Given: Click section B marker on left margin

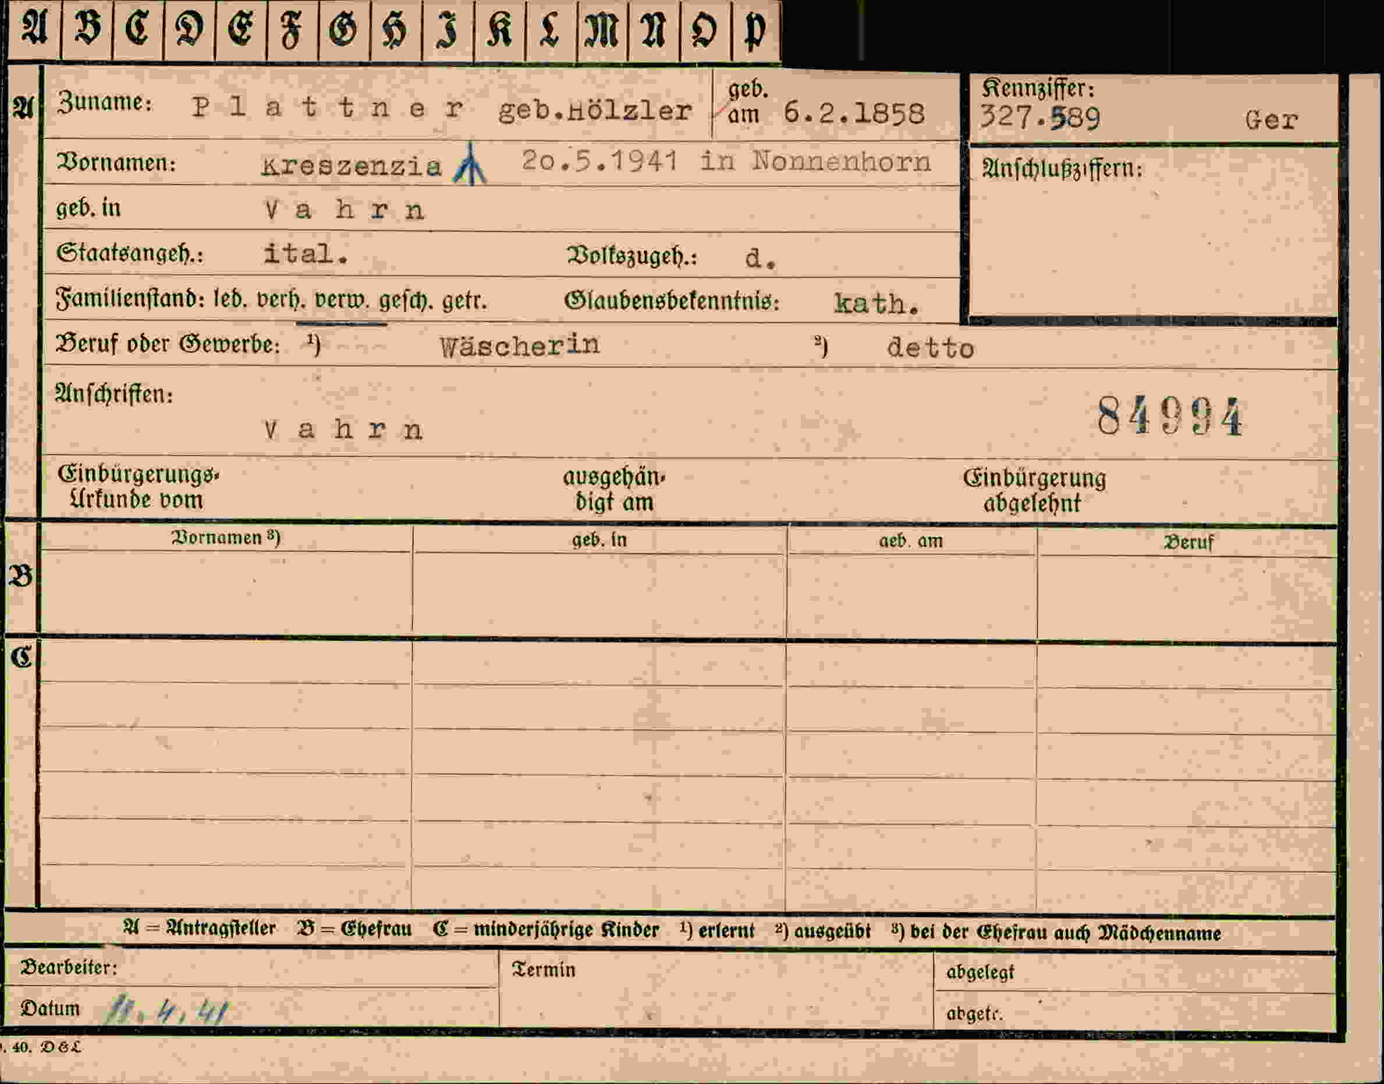Looking at the screenshot, I should coord(21,576).
